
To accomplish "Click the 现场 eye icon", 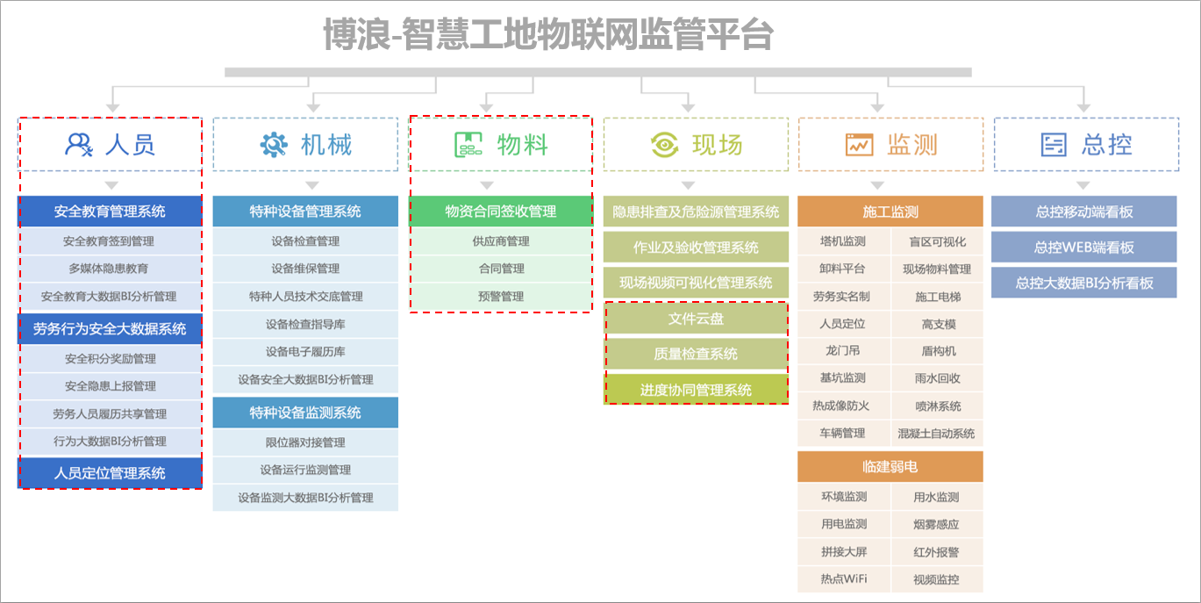I will pos(665,144).
